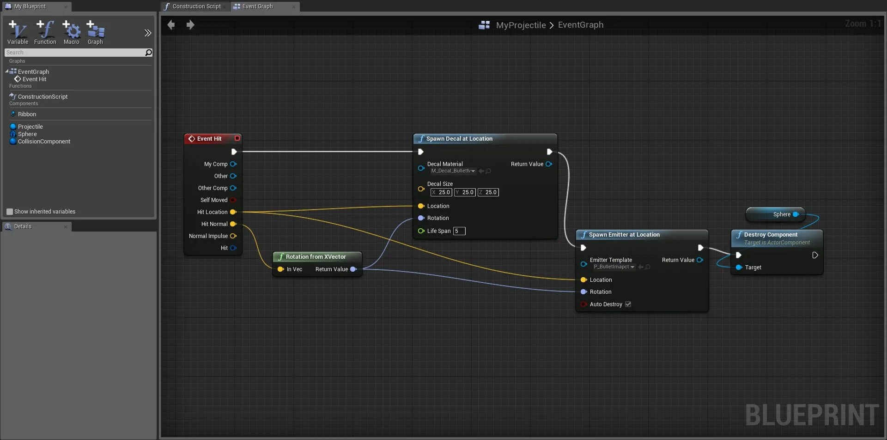Click Spawn Decal execution input pin
This screenshot has width=887, height=440.
click(421, 152)
